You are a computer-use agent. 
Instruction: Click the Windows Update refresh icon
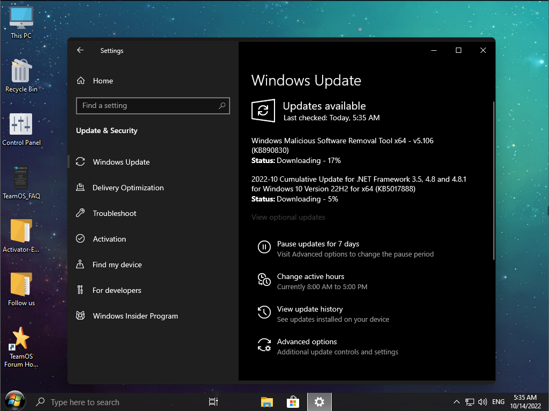tap(263, 111)
